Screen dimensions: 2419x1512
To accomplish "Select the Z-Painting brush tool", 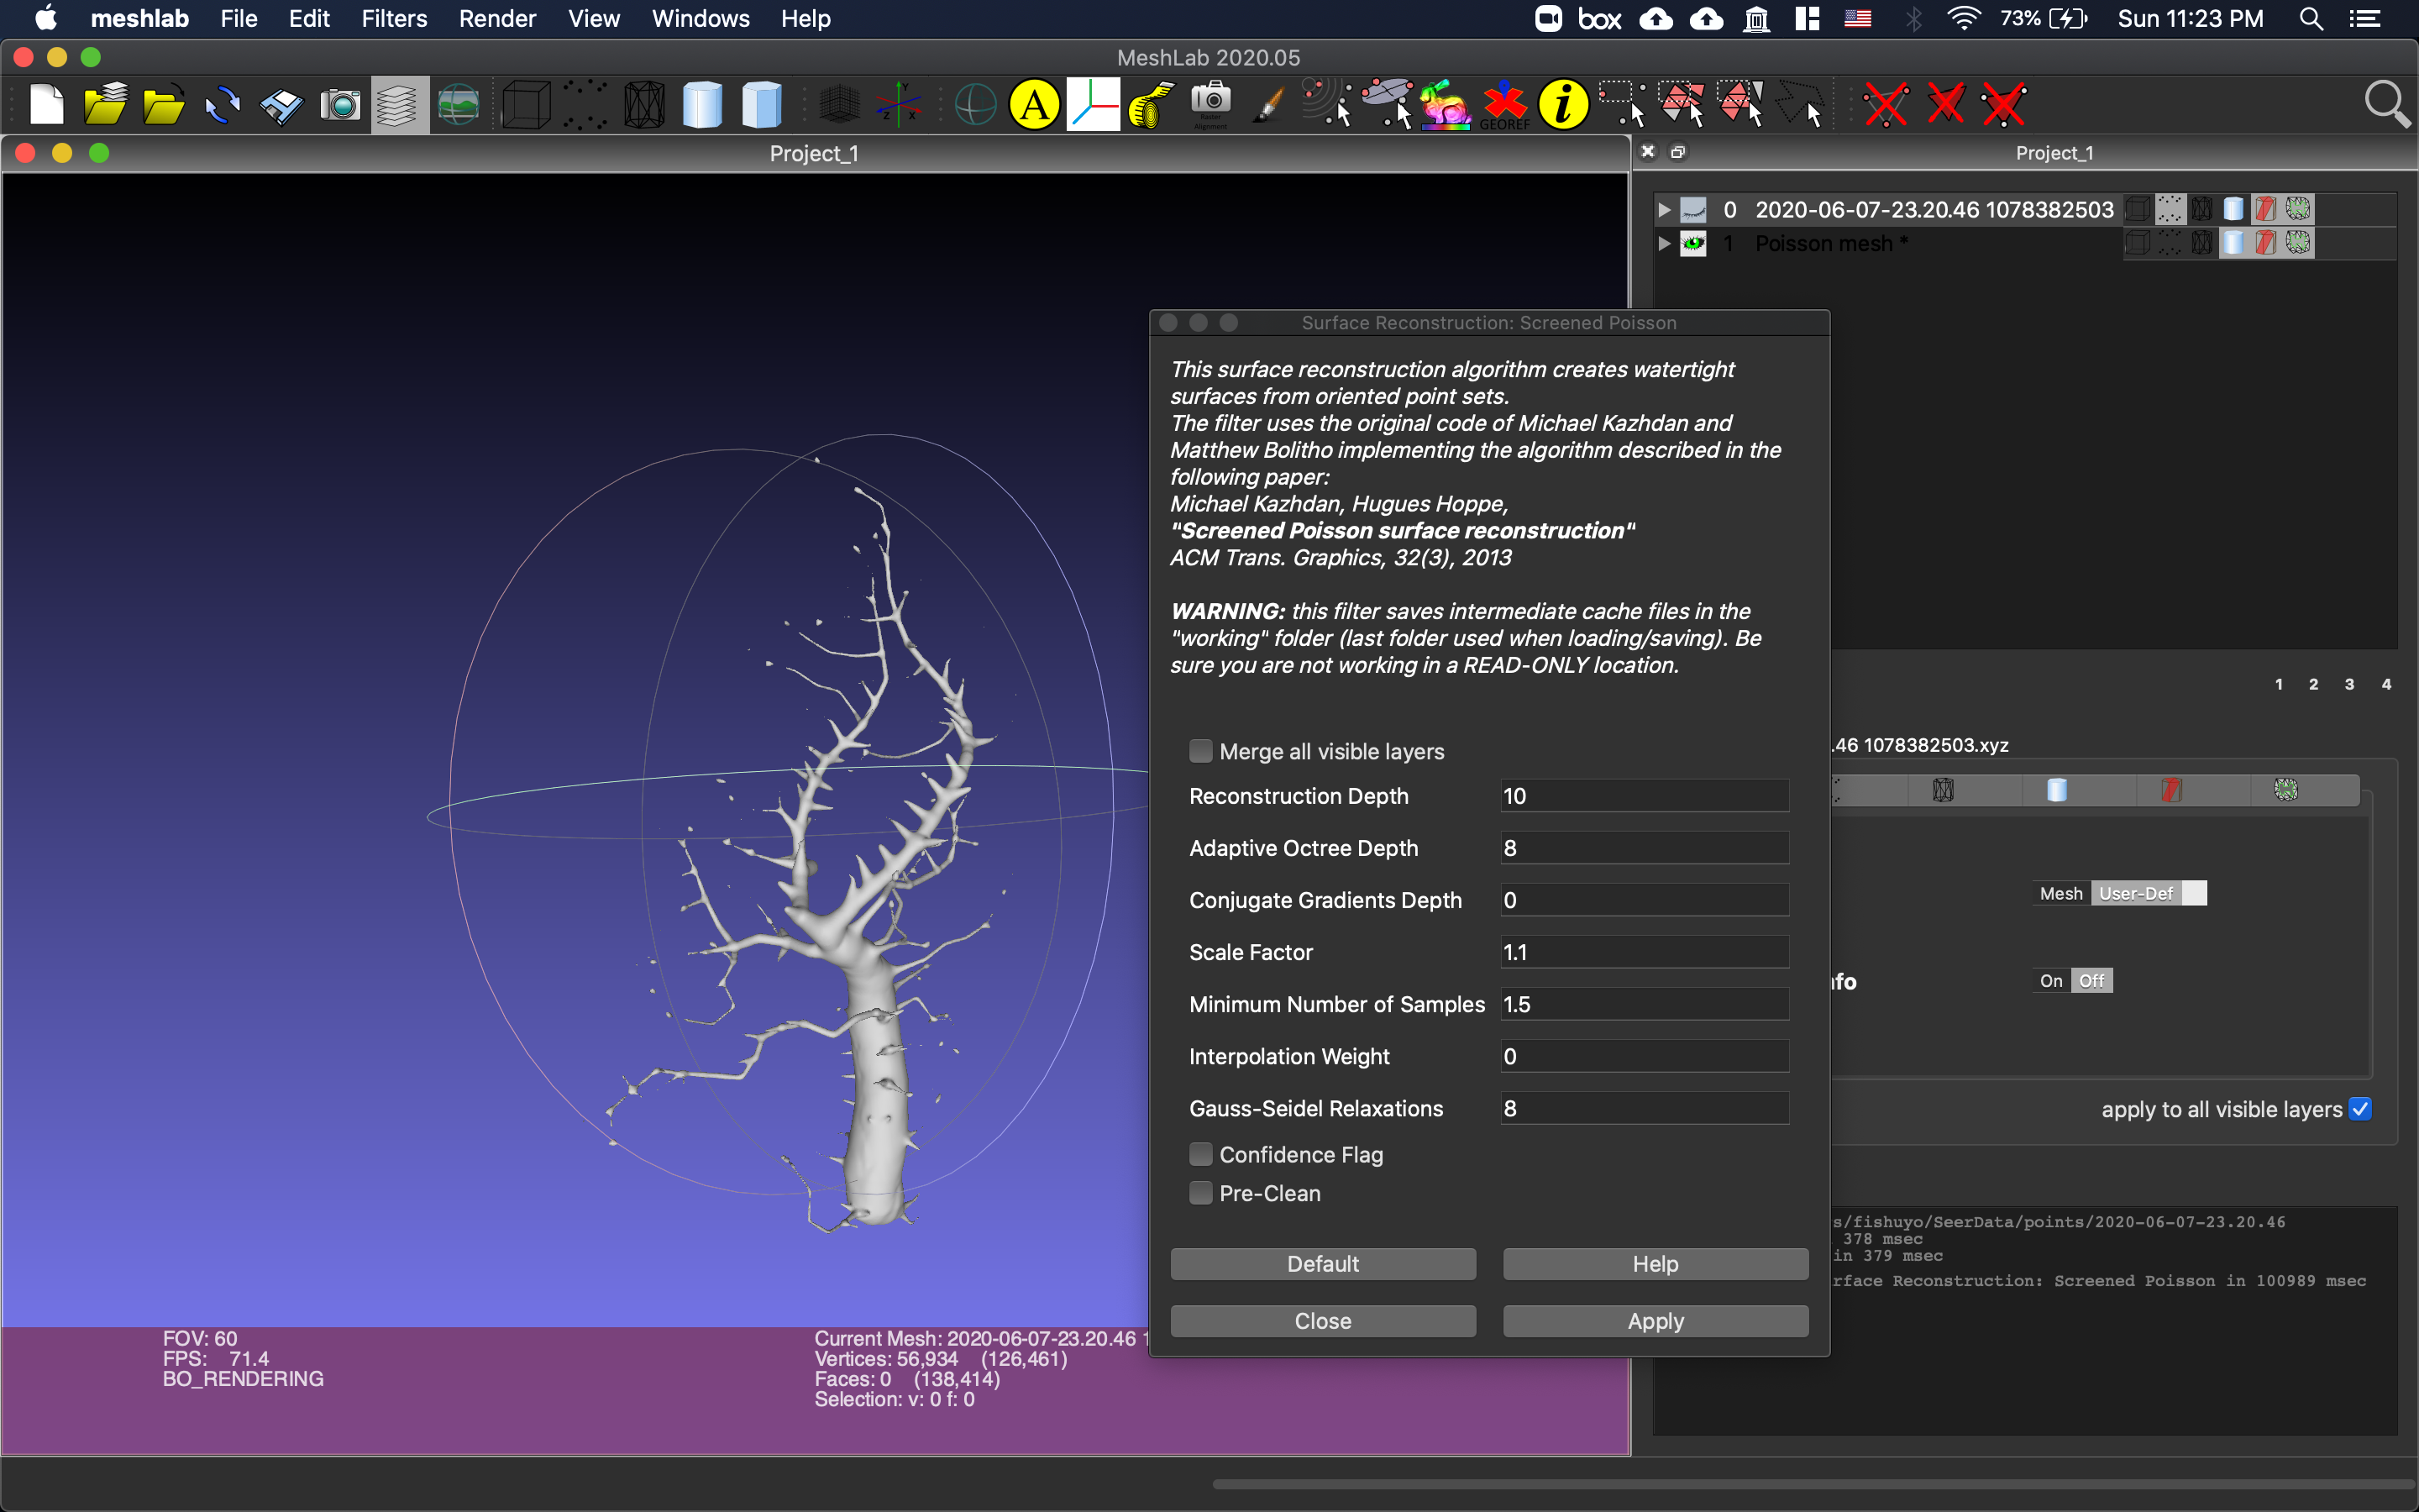I will (1268, 104).
